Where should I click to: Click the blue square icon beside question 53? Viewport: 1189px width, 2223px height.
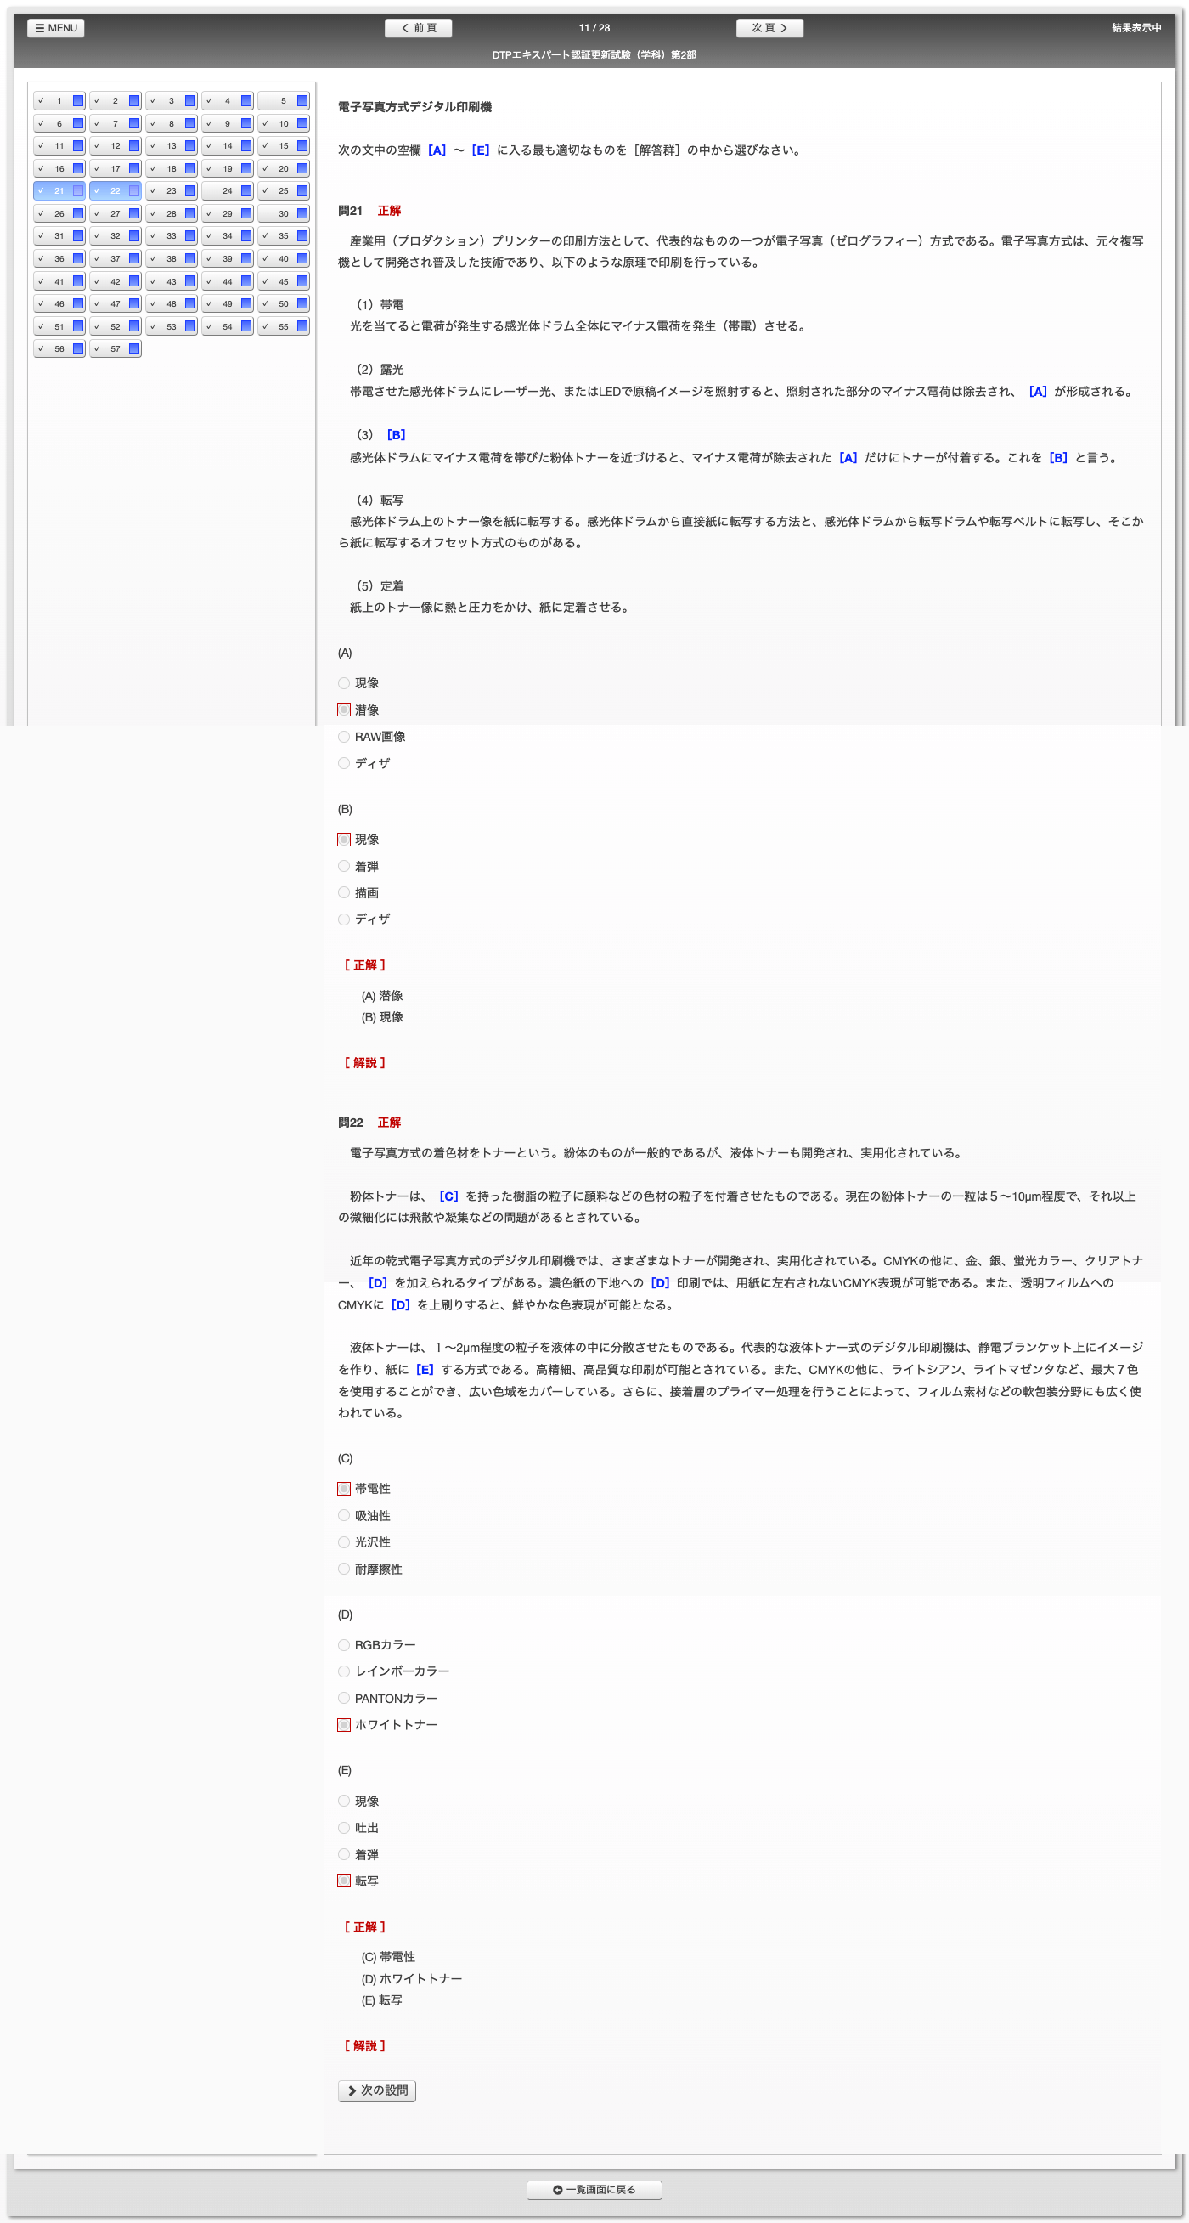tap(189, 326)
